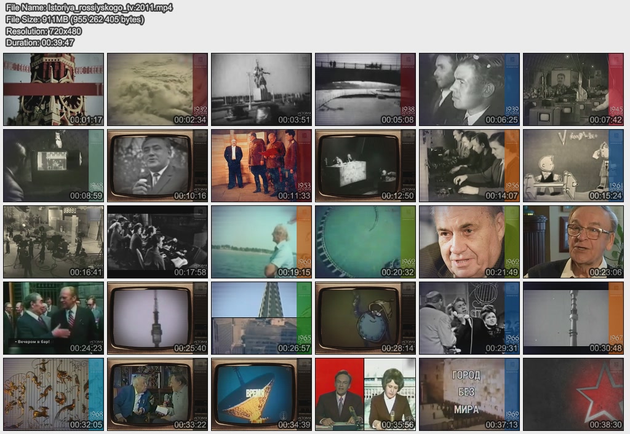Viewport: 630px width, 434px height.
Task: Click the statue monument thumbnail at 00:03:51
Action: click(261, 89)
